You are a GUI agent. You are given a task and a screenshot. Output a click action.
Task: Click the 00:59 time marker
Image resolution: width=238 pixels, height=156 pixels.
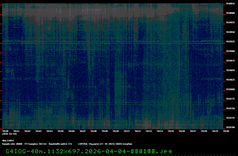(x=215, y=131)
